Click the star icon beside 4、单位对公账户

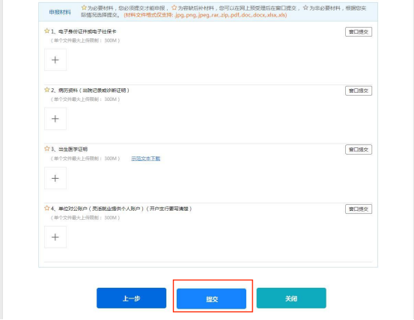tap(47, 209)
